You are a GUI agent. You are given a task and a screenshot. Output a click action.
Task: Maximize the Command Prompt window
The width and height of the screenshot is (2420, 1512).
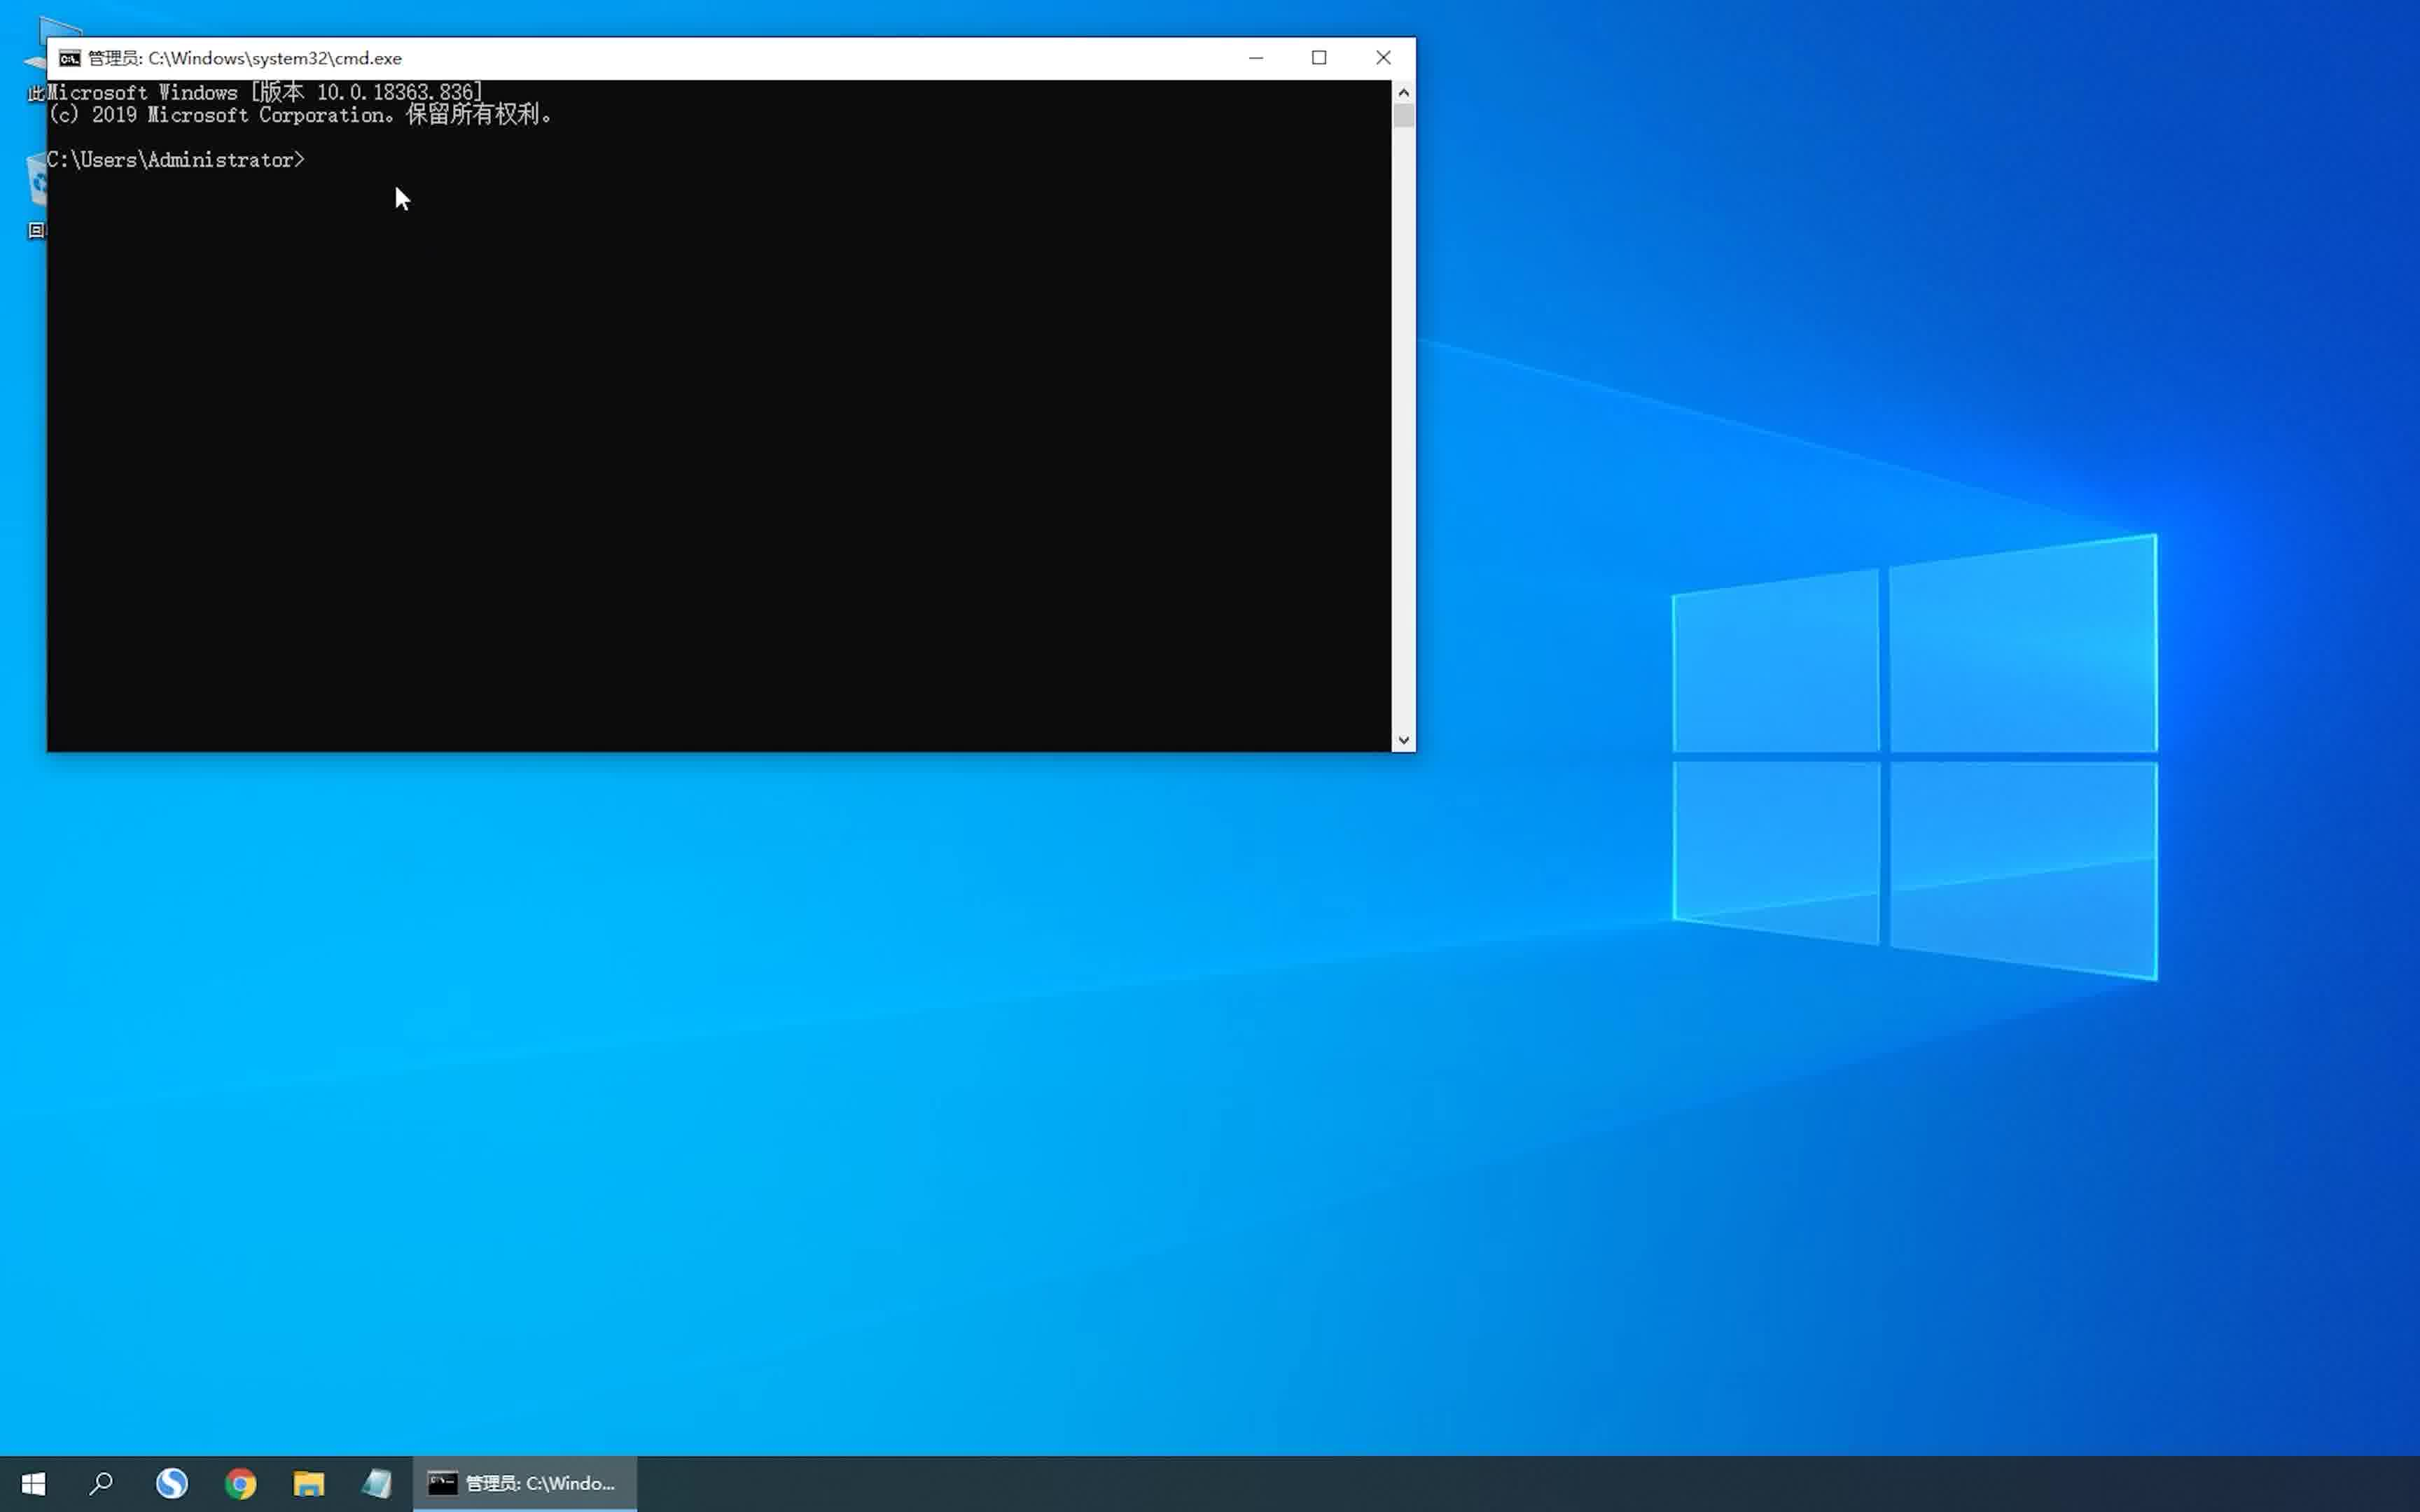pos(1319,58)
